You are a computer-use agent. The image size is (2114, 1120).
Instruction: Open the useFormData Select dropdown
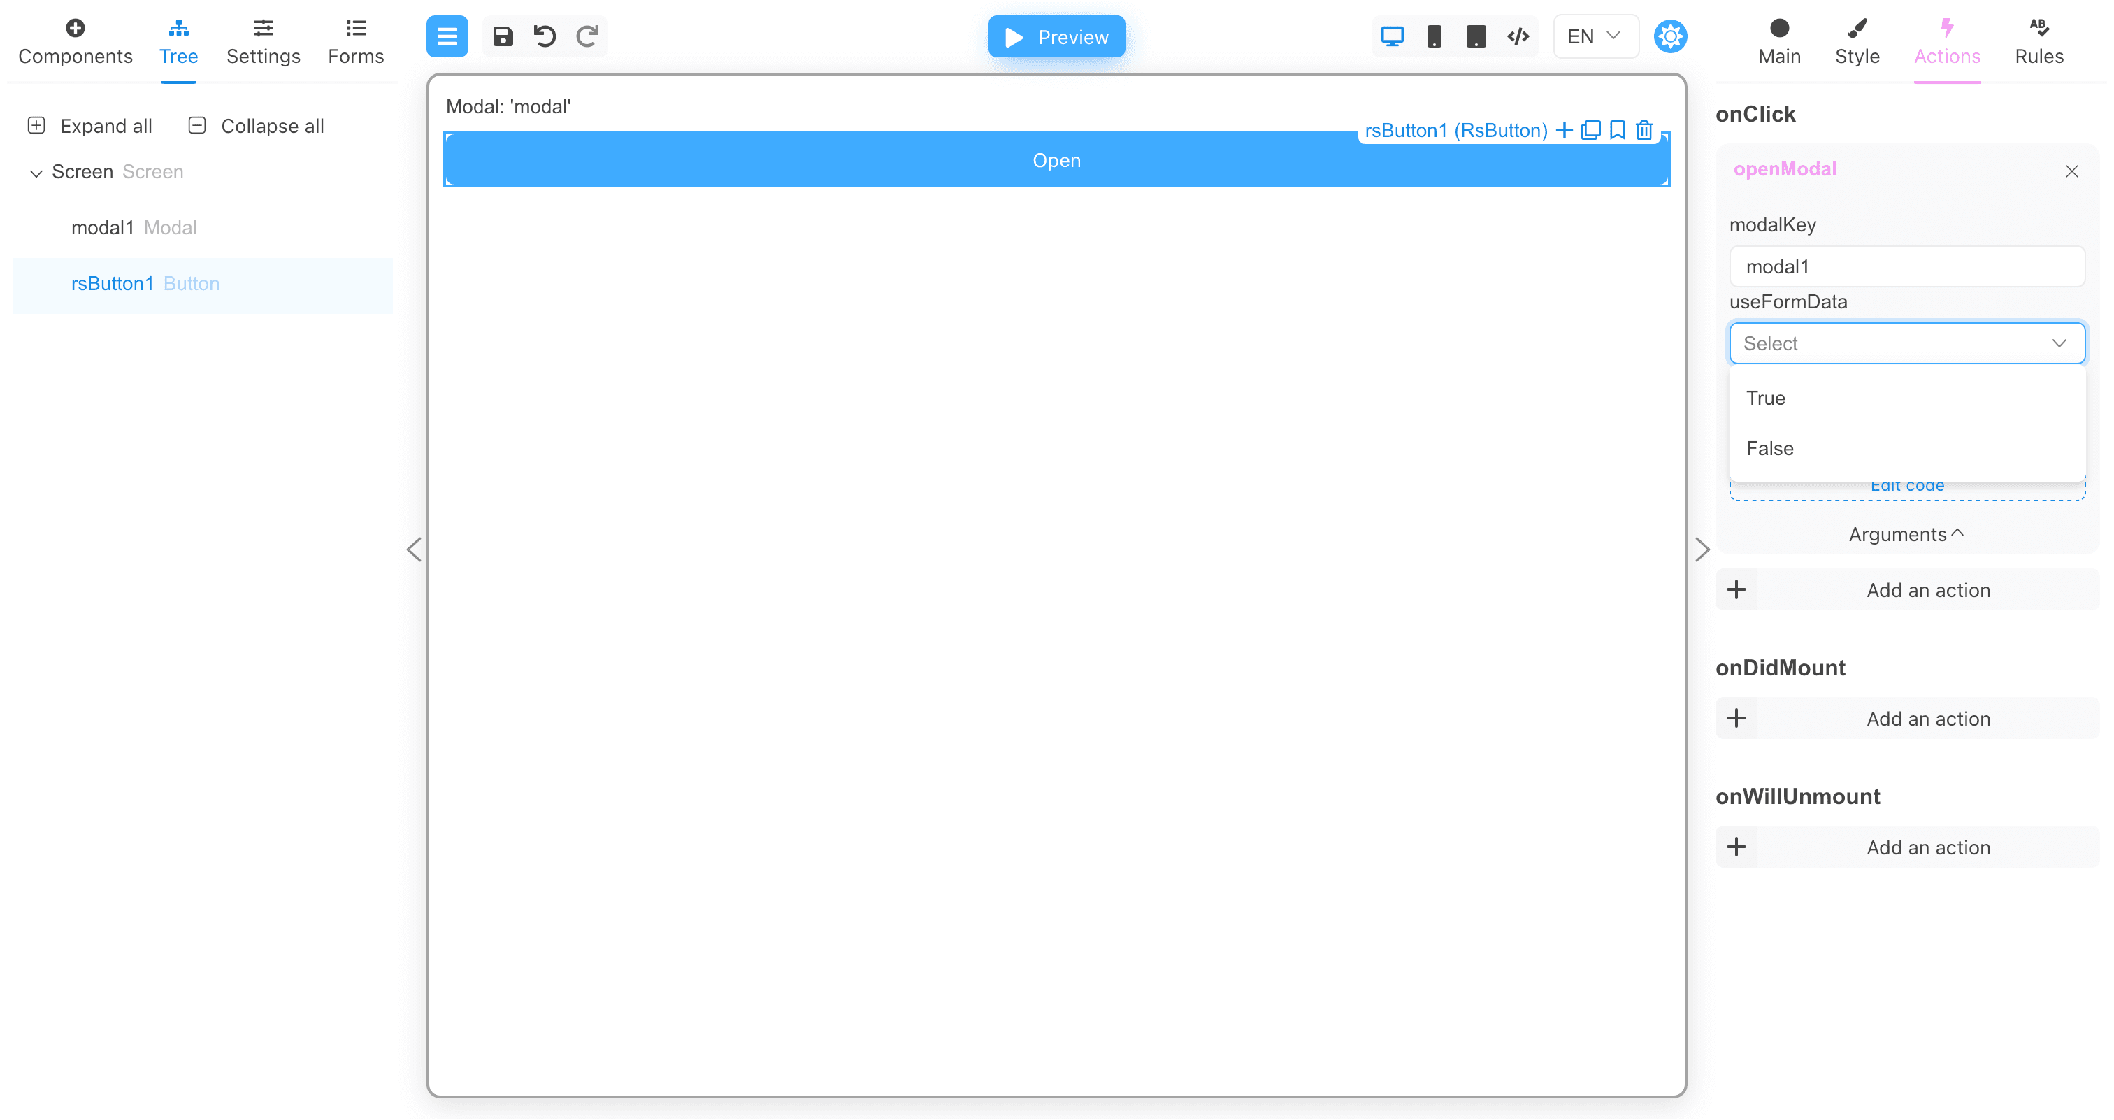tap(1906, 343)
